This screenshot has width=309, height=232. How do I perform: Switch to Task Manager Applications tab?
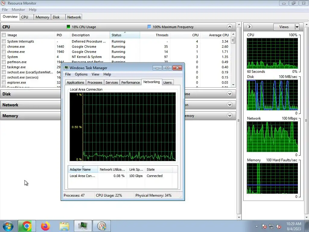(x=75, y=82)
